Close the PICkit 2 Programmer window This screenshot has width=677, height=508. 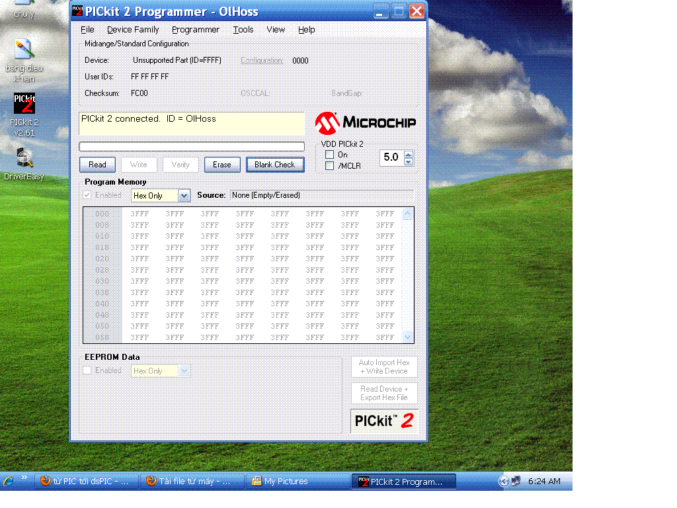pyautogui.click(x=417, y=12)
